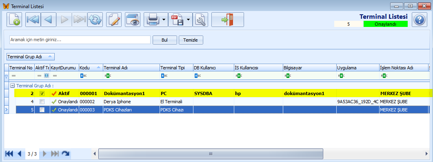
Task: Open Kodu filter condition icon
Action: point(83,75)
